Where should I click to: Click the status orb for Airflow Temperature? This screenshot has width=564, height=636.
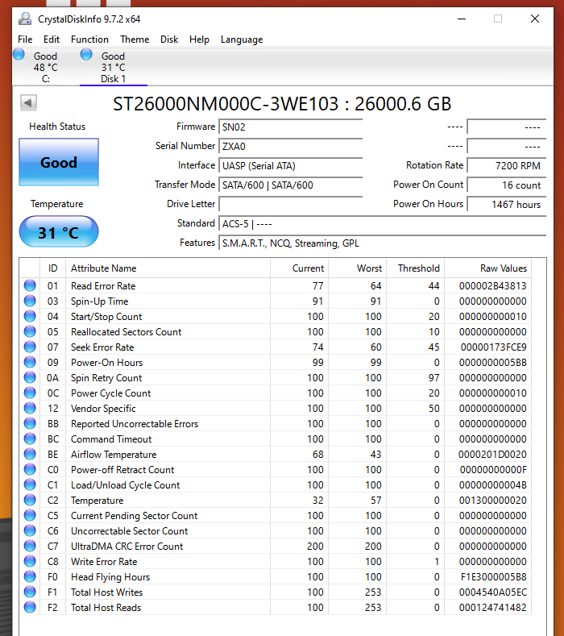coord(30,454)
